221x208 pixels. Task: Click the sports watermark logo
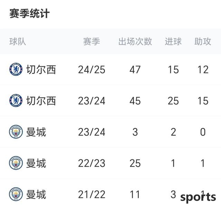pos(198,197)
